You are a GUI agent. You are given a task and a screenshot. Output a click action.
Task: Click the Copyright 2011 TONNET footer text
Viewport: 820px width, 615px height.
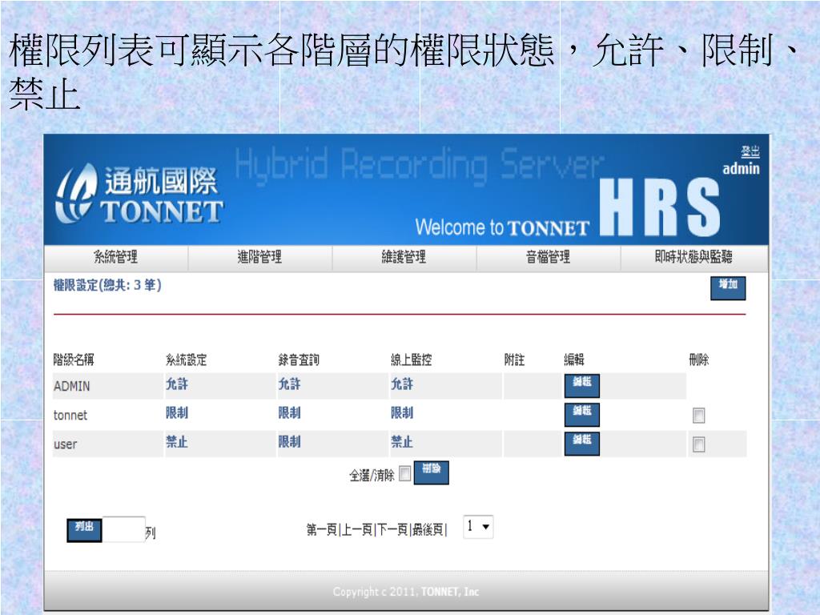click(x=406, y=592)
